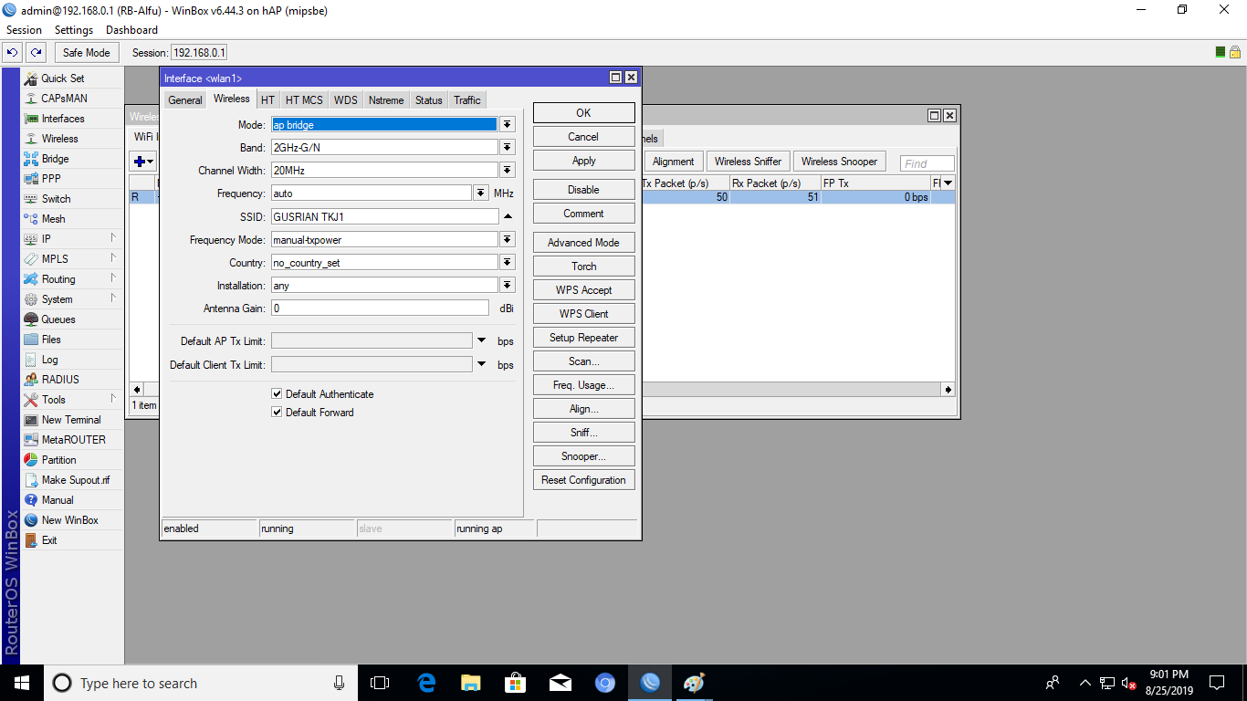
Task: Expand Default AP Tx Limit field
Action: [x=481, y=340]
